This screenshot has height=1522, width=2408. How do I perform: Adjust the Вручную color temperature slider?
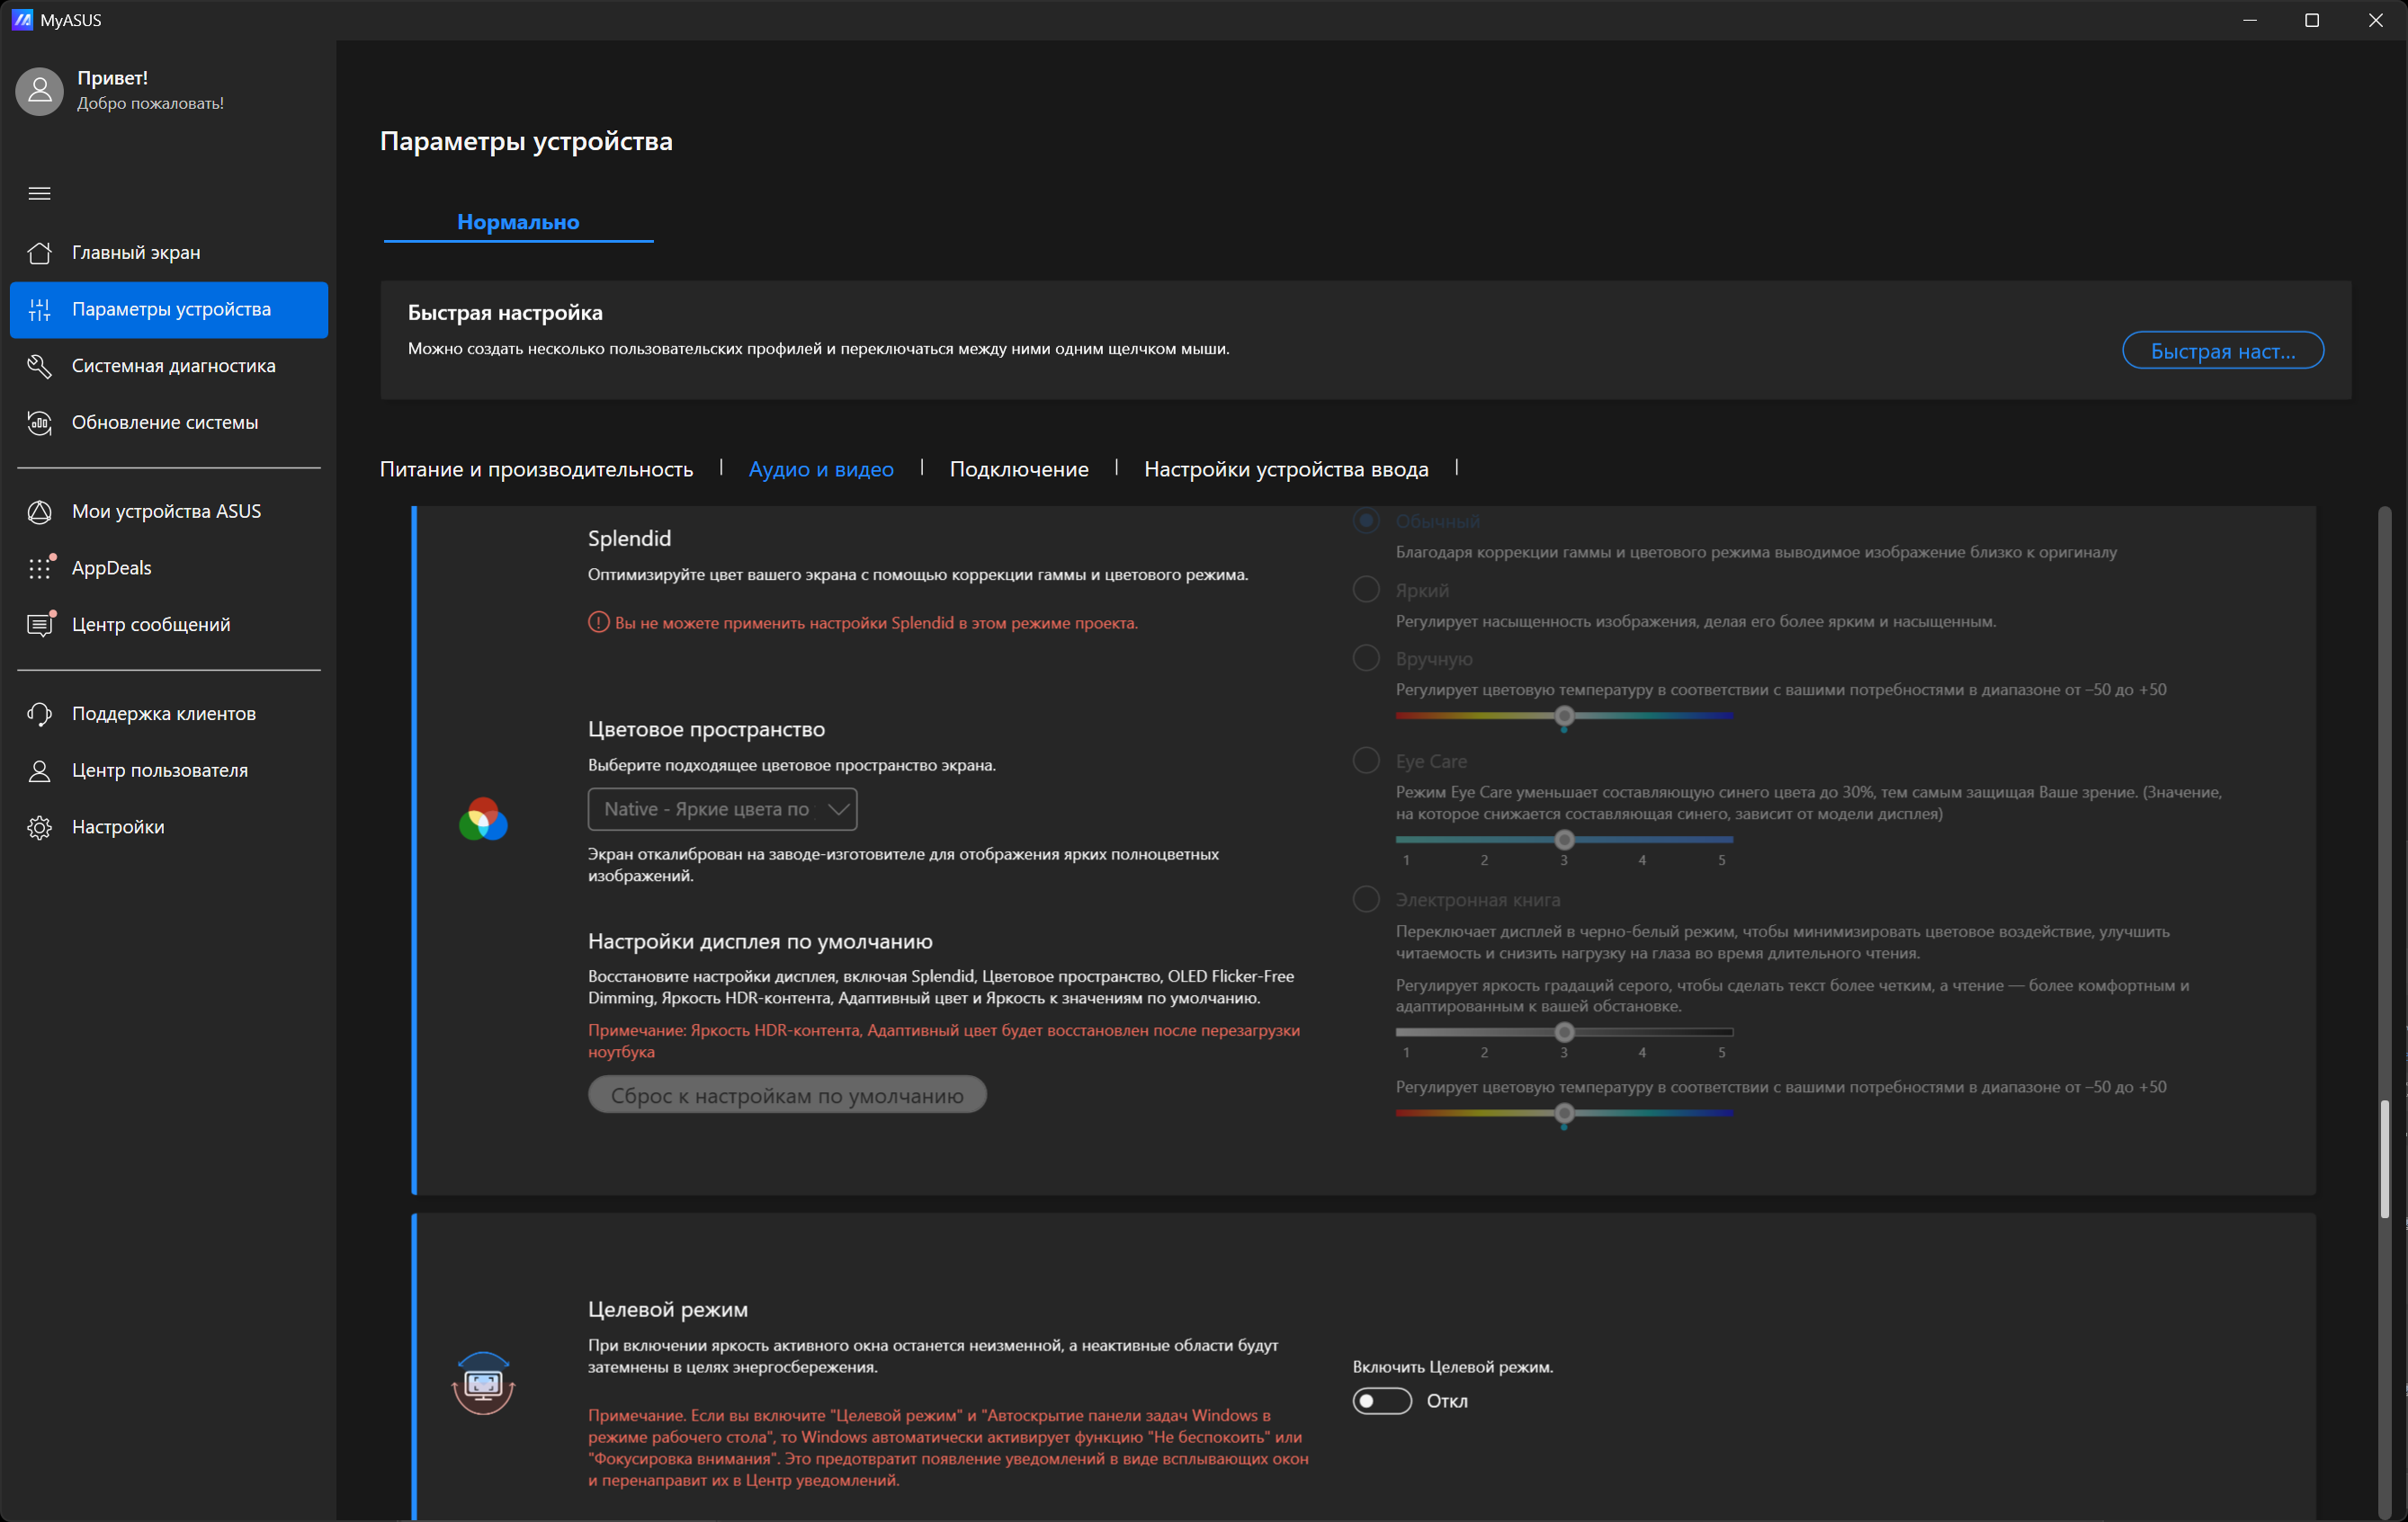[x=1564, y=716]
